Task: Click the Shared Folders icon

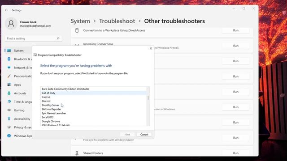Action: click(x=77, y=153)
